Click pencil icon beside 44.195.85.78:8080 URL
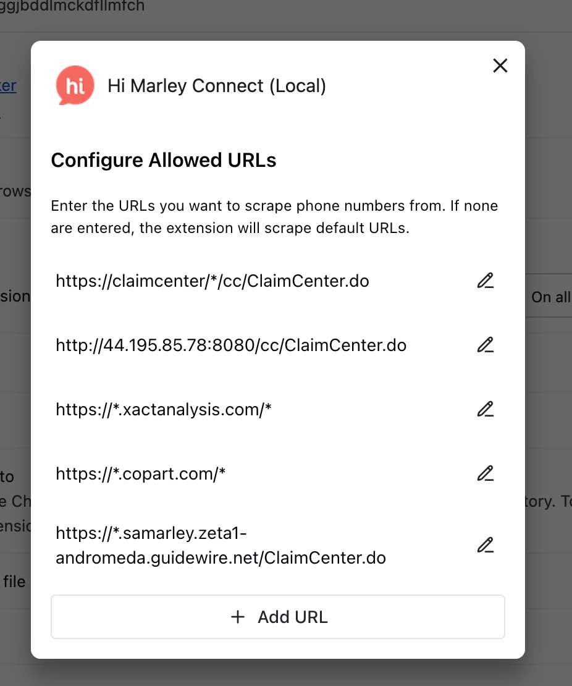The image size is (572, 686). click(x=486, y=345)
